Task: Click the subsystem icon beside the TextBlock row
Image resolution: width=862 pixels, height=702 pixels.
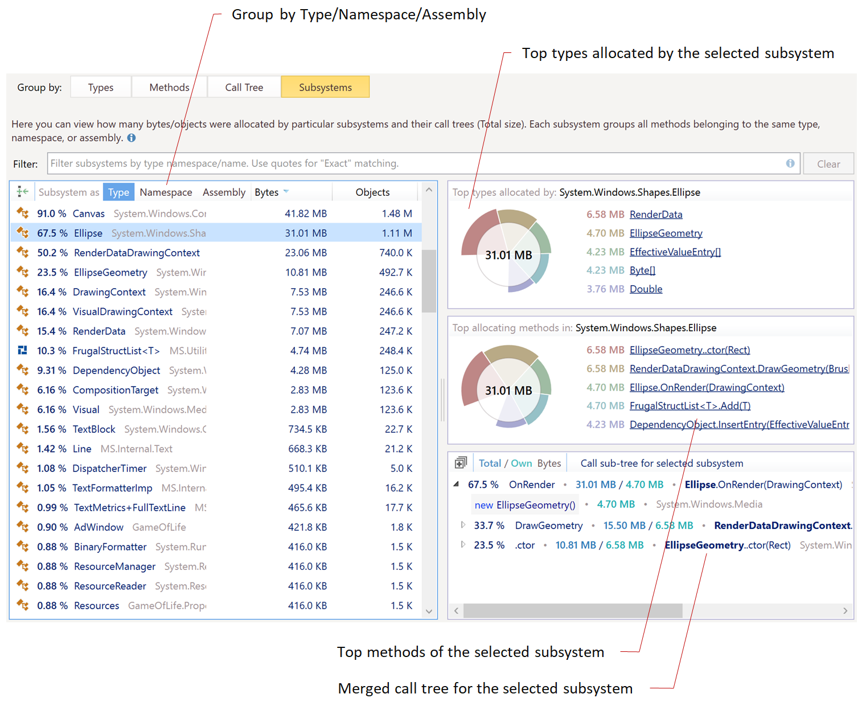Action: (x=23, y=429)
